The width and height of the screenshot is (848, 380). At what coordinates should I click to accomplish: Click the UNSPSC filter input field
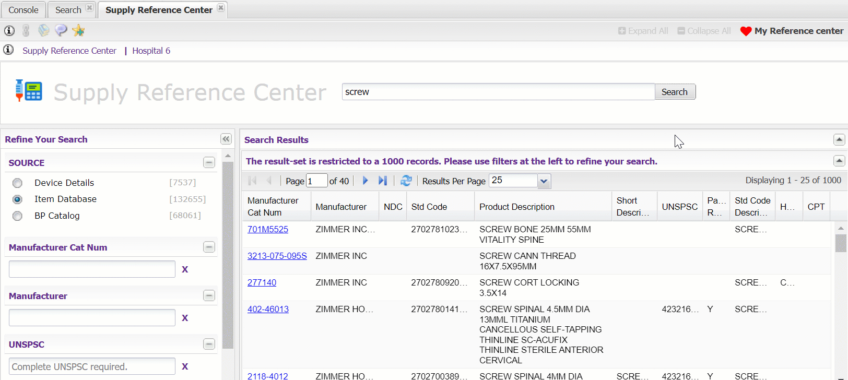tap(92, 366)
